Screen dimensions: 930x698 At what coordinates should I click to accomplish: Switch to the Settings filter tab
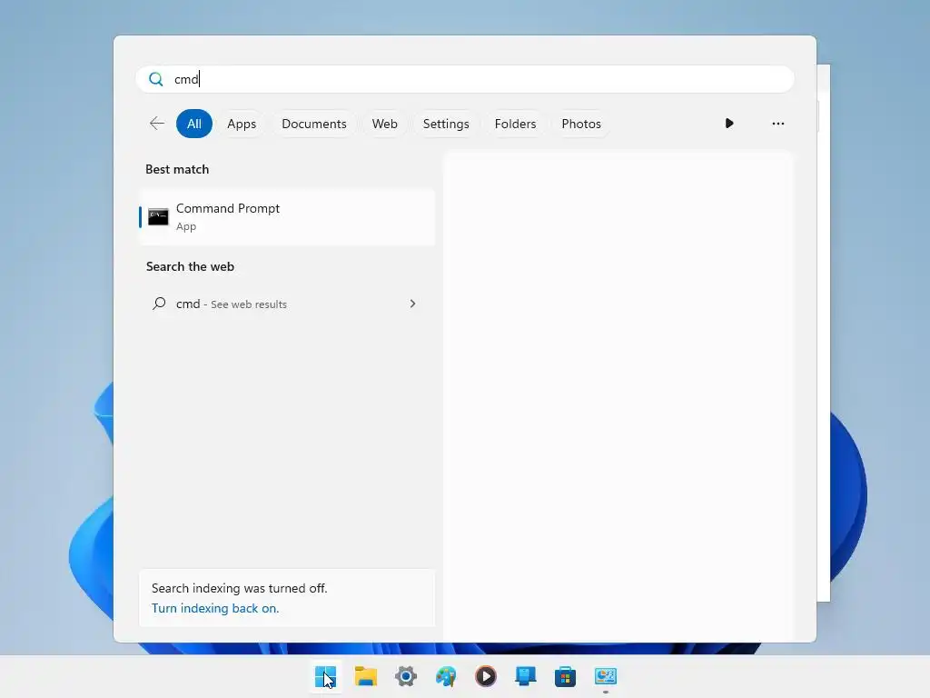click(446, 124)
